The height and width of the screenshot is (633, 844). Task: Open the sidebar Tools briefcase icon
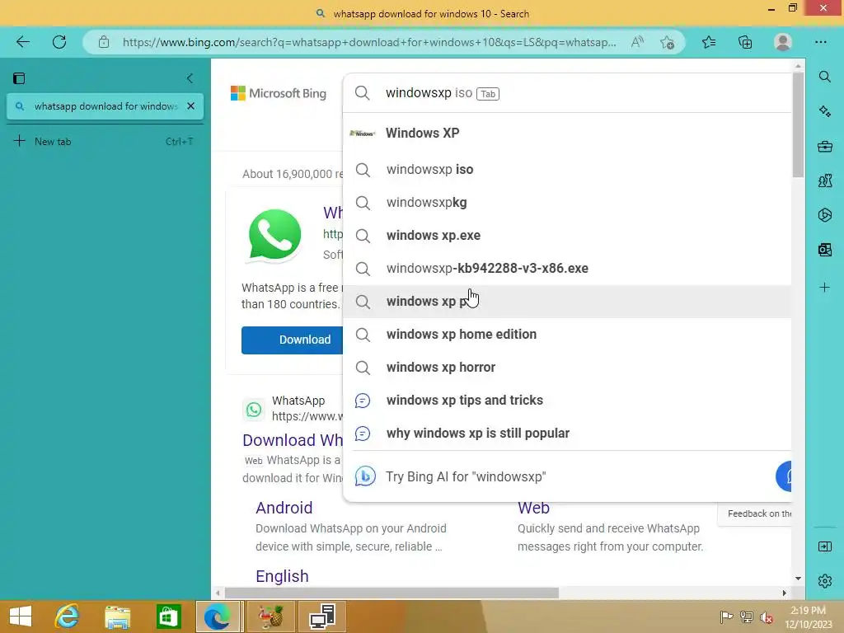click(824, 146)
